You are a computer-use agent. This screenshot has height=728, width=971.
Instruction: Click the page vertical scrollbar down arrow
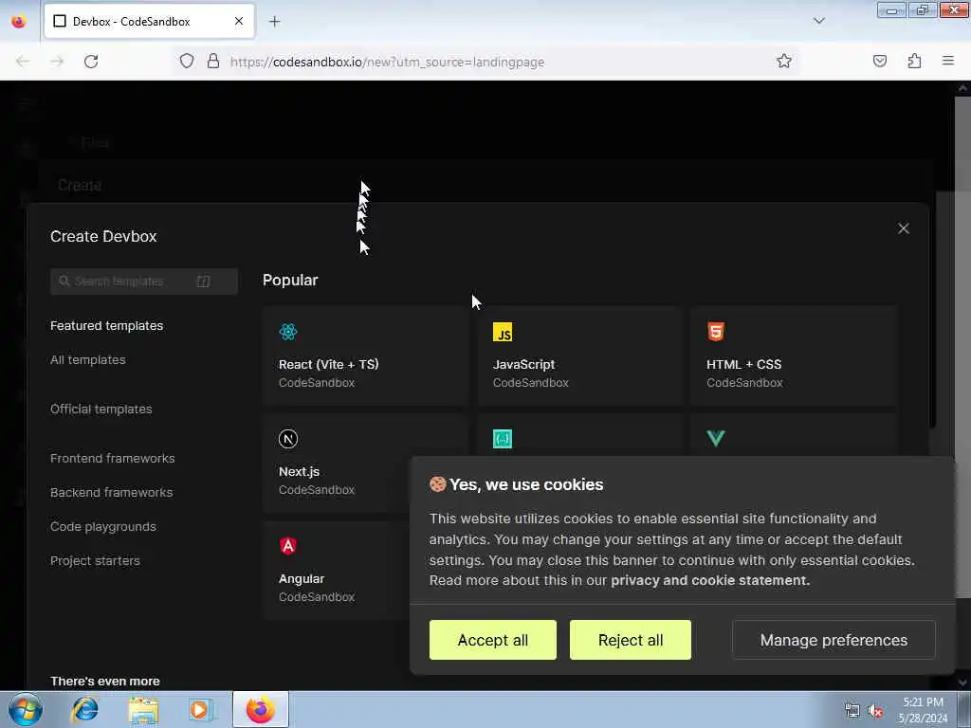(962, 682)
